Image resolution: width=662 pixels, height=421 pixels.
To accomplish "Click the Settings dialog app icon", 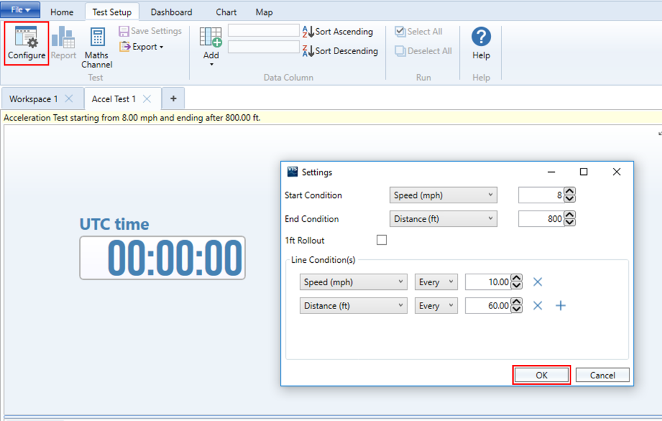I will click(292, 171).
